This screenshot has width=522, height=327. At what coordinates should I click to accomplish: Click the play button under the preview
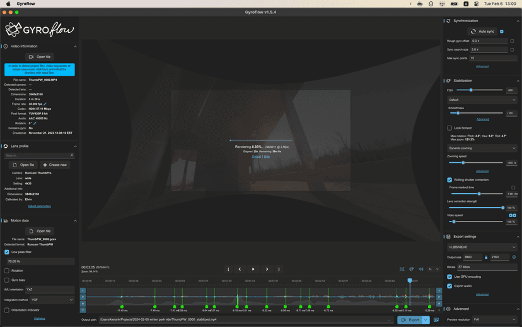tap(253, 269)
